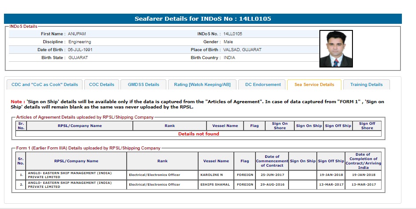This screenshot has height=209, width=416.
Task: Click the Date of Commencement of Contract header
Action: (272, 161)
